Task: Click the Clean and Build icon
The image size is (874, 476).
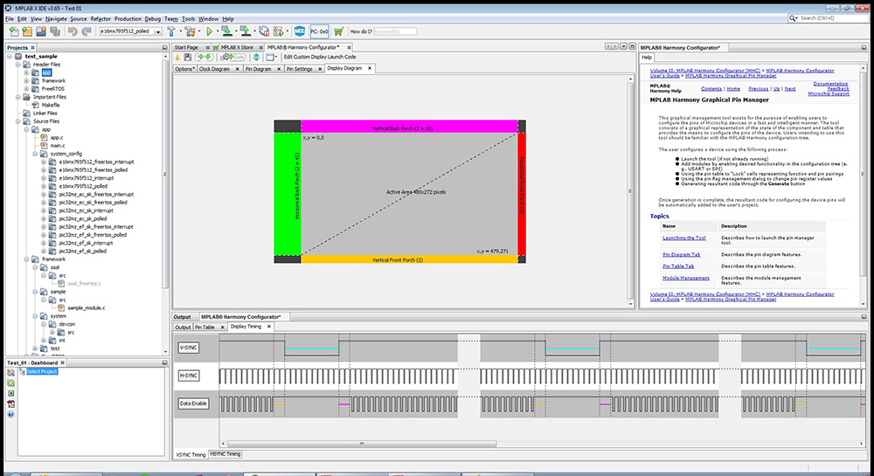Action: pyautogui.click(x=190, y=31)
